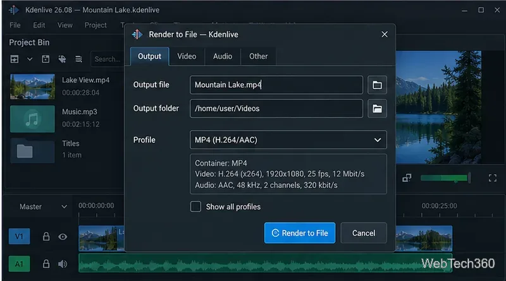Click the monitor zone/overlay icon beside volume slider

pyautogui.click(x=407, y=178)
